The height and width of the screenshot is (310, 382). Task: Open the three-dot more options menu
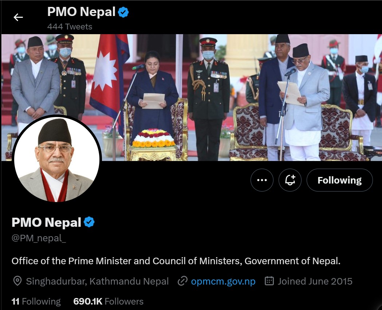262,180
